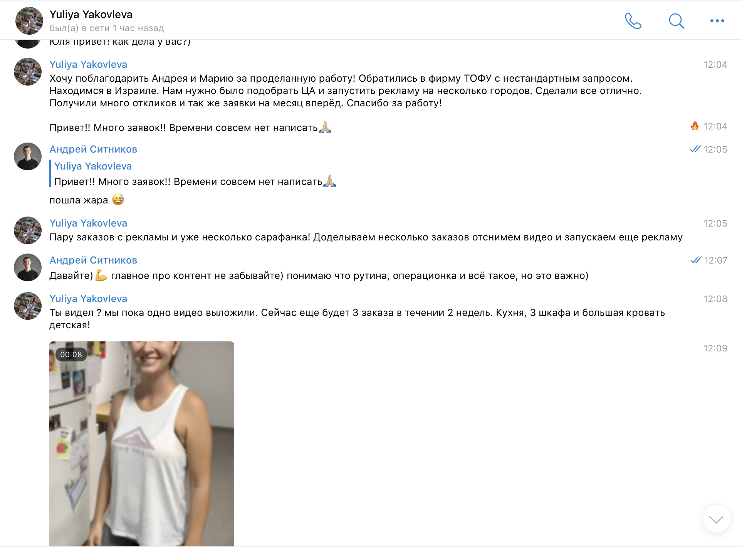The width and height of the screenshot is (742, 551).
Task: Jump to latest messages with the down-arrow button
Action: pos(716,519)
